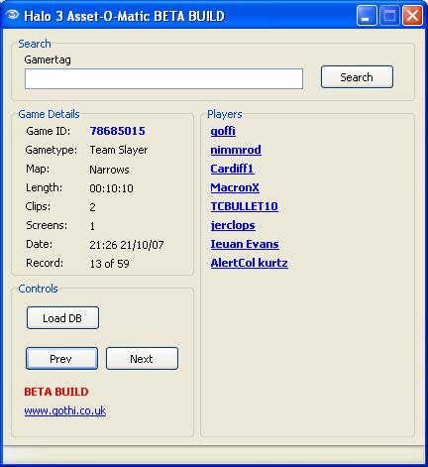The width and height of the screenshot is (428, 467).
Task: Click the Controls group heading
Action: 38,289
